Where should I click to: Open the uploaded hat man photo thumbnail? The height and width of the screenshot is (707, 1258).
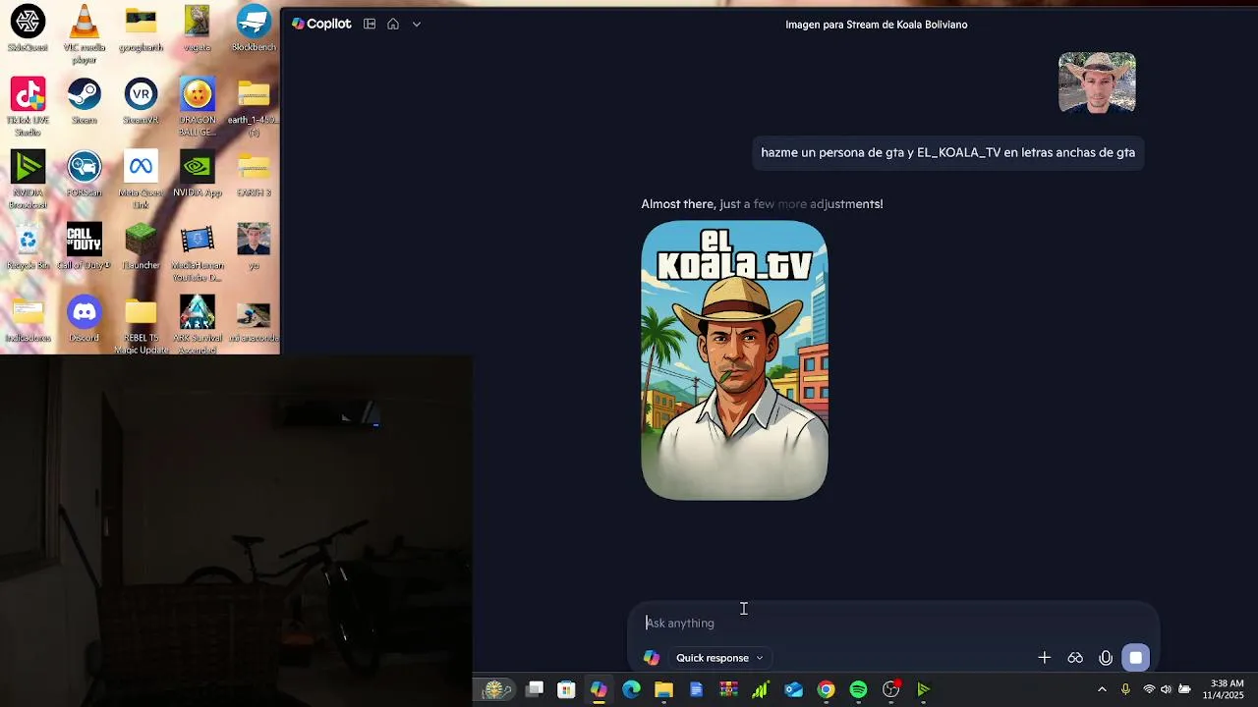(x=1097, y=82)
